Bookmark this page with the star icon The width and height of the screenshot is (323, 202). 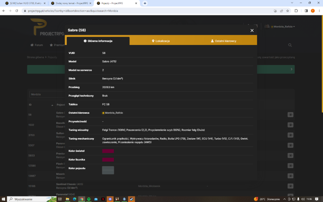[287, 11]
